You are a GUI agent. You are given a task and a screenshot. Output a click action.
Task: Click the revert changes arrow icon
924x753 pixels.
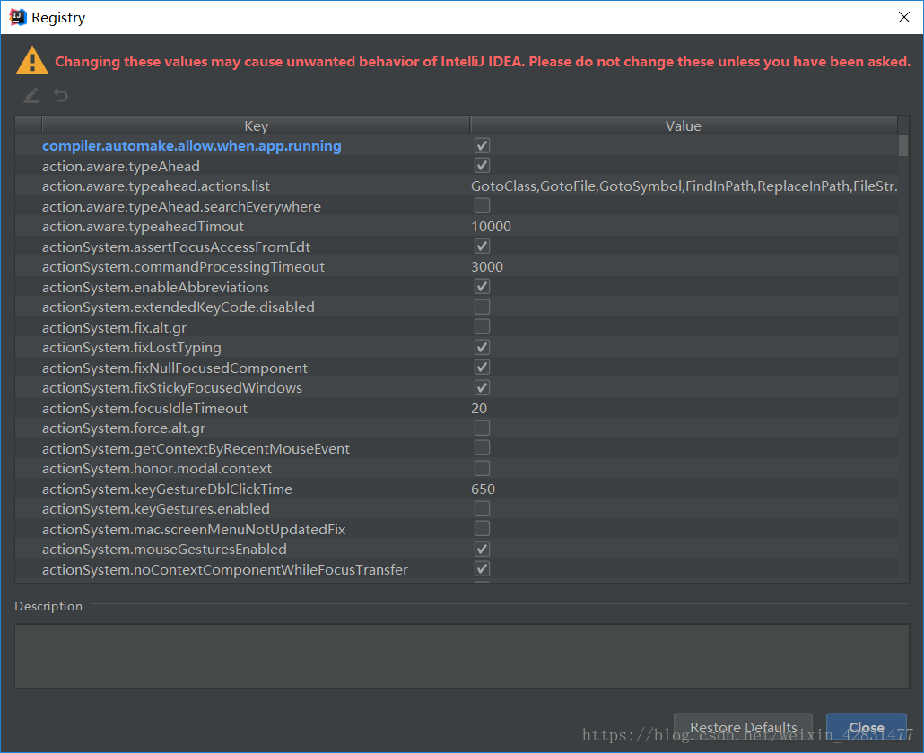point(60,95)
